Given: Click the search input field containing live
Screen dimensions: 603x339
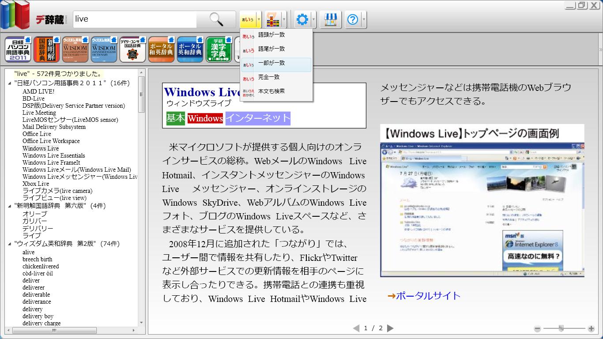Looking at the screenshot, I should pos(135,19).
